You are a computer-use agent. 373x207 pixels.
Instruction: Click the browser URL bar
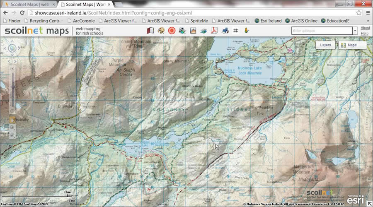192,13
